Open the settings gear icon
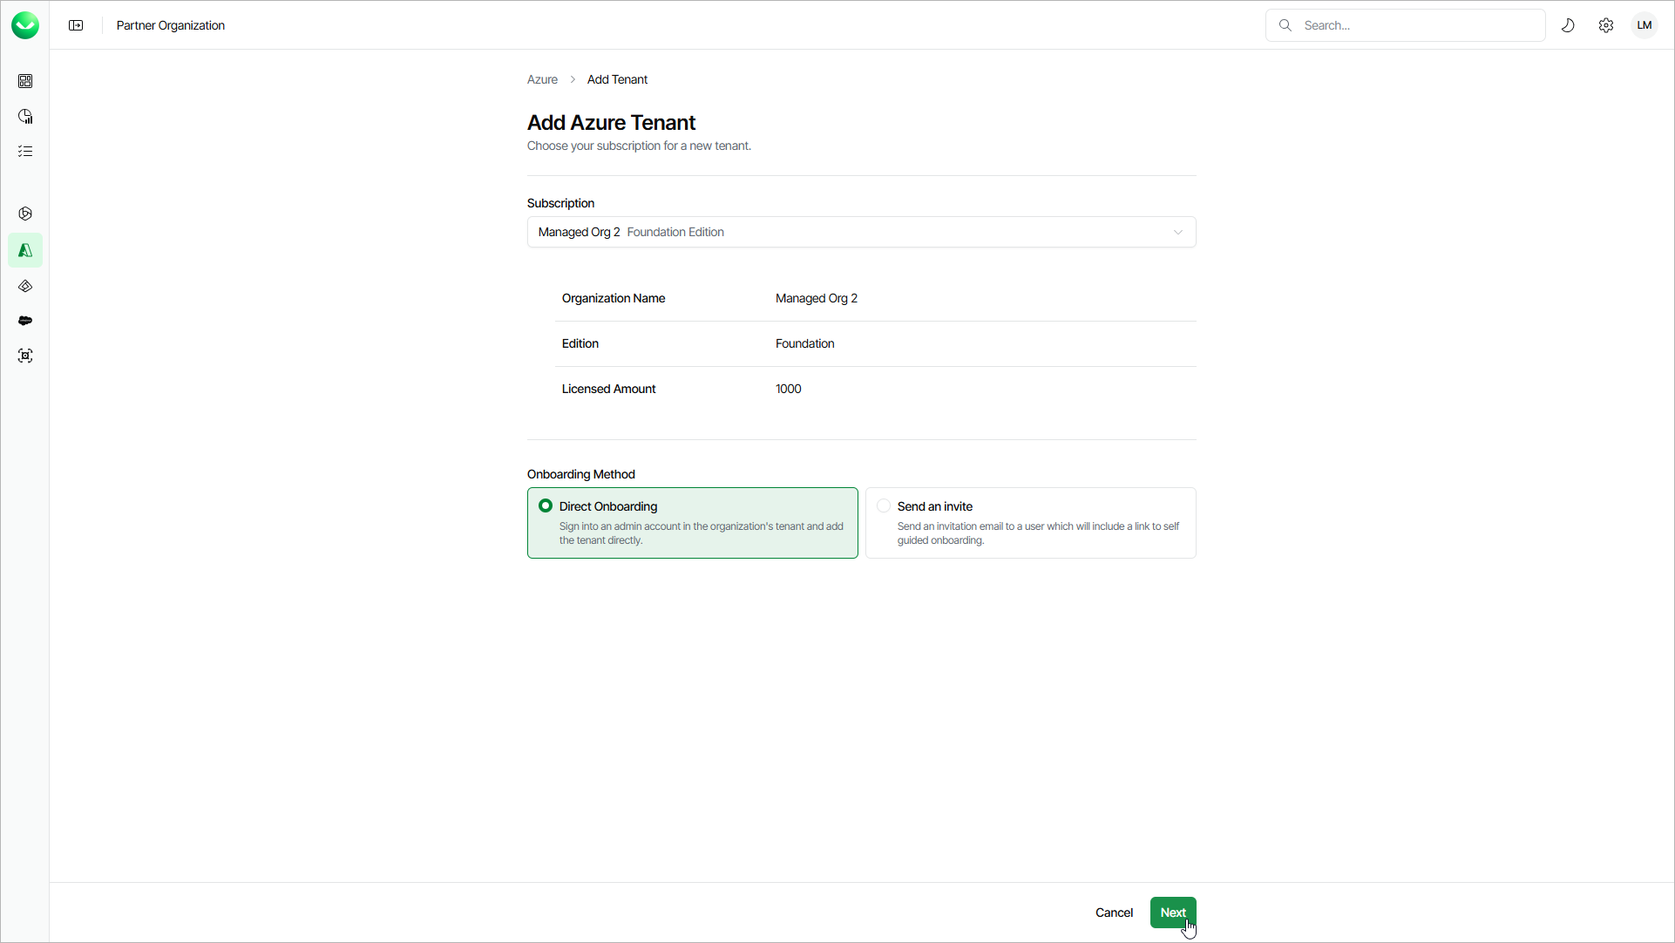The height and width of the screenshot is (943, 1675). 1607,25
